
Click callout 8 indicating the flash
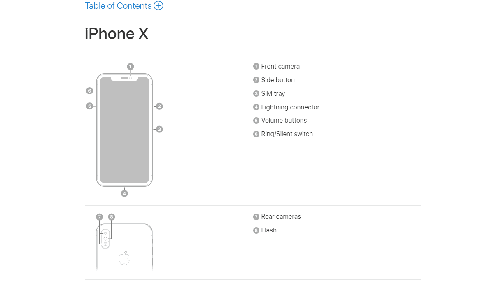pos(110,216)
